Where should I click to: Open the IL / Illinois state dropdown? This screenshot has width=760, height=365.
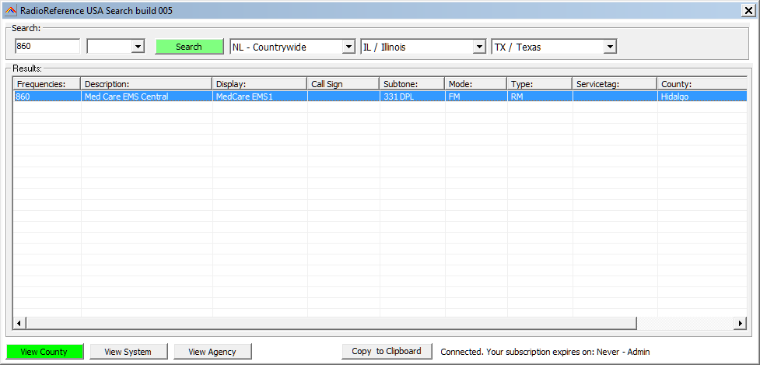coord(479,47)
